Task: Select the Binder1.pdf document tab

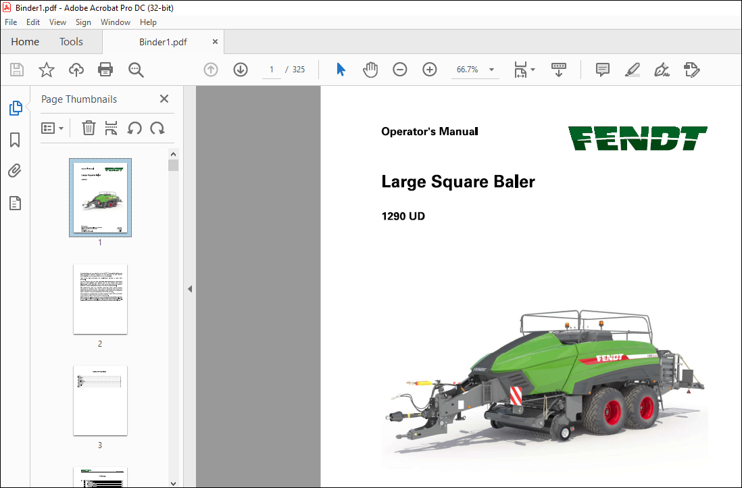Action: tap(163, 42)
